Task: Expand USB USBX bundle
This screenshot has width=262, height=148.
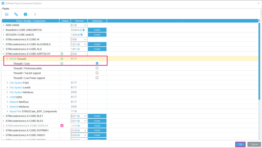Action: click(7, 97)
